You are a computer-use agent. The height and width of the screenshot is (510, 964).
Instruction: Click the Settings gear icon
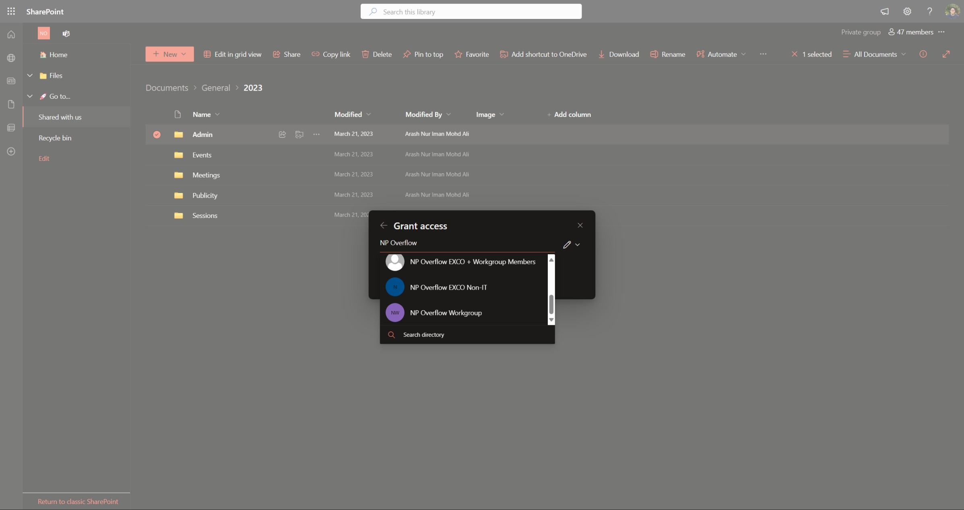click(907, 11)
